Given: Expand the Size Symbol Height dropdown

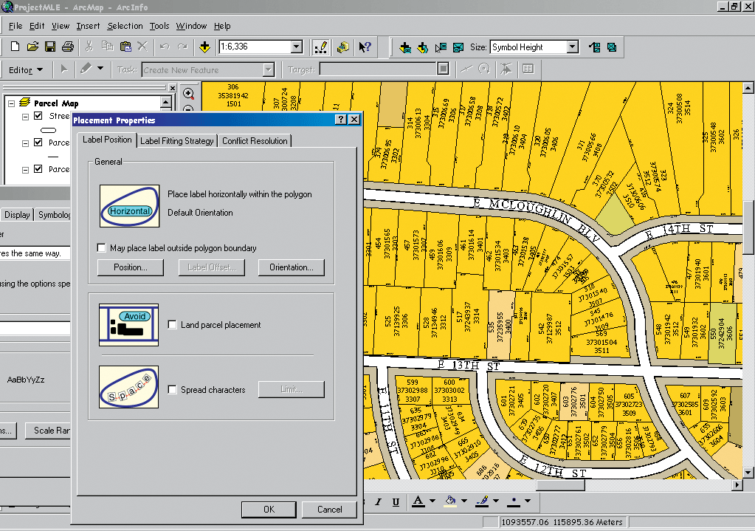Looking at the screenshot, I should pyautogui.click(x=572, y=47).
